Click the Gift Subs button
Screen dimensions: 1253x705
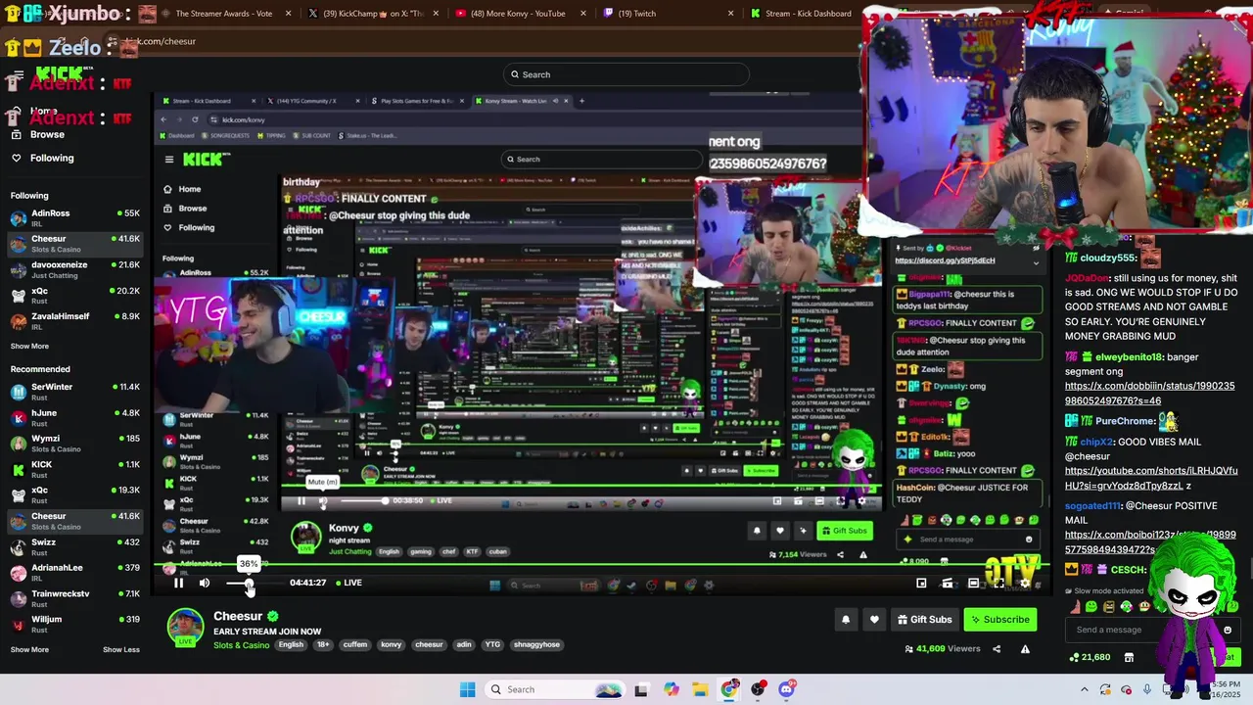click(923, 620)
